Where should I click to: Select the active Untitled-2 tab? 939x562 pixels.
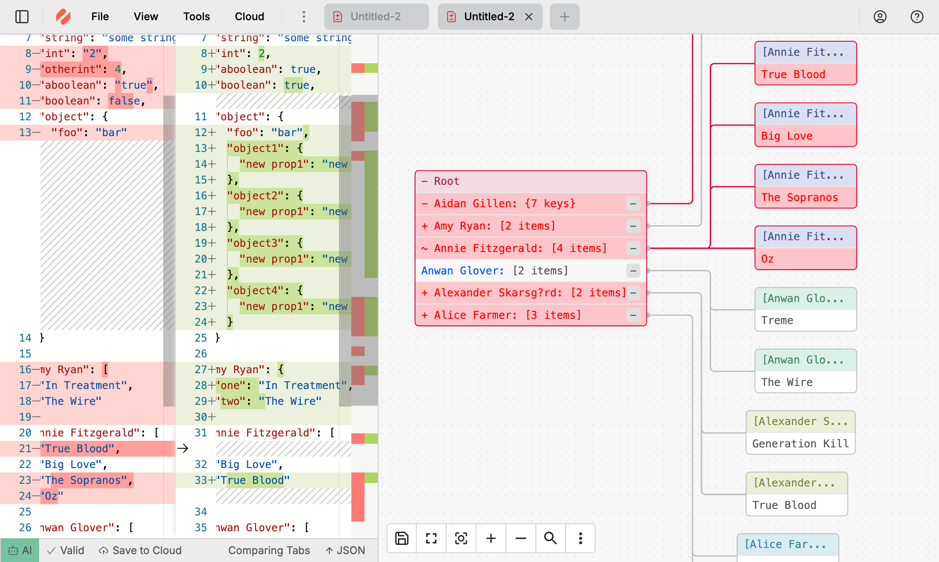coord(489,17)
